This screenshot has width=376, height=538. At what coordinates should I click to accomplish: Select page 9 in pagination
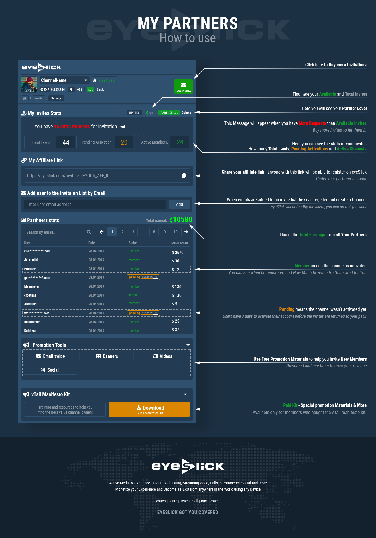click(165, 232)
